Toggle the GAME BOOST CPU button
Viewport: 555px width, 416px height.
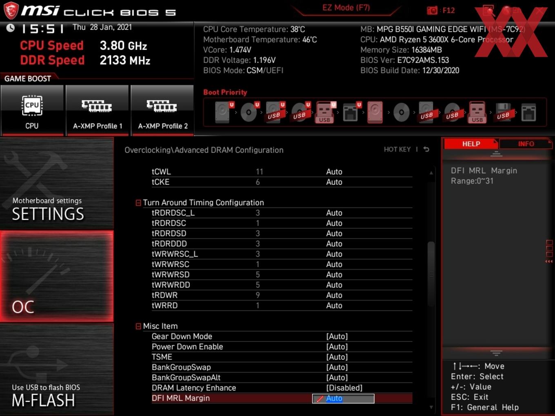point(32,110)
